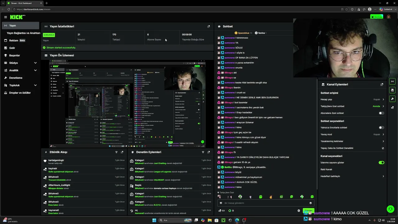Click the Windows Start button
Viewport: 398px width, 224px height.
tap(154, 220)
